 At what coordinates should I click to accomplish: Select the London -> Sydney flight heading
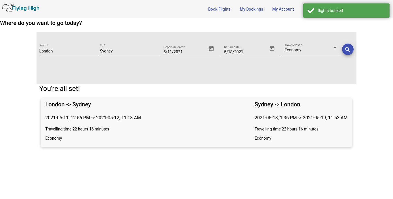coord(68,104)
